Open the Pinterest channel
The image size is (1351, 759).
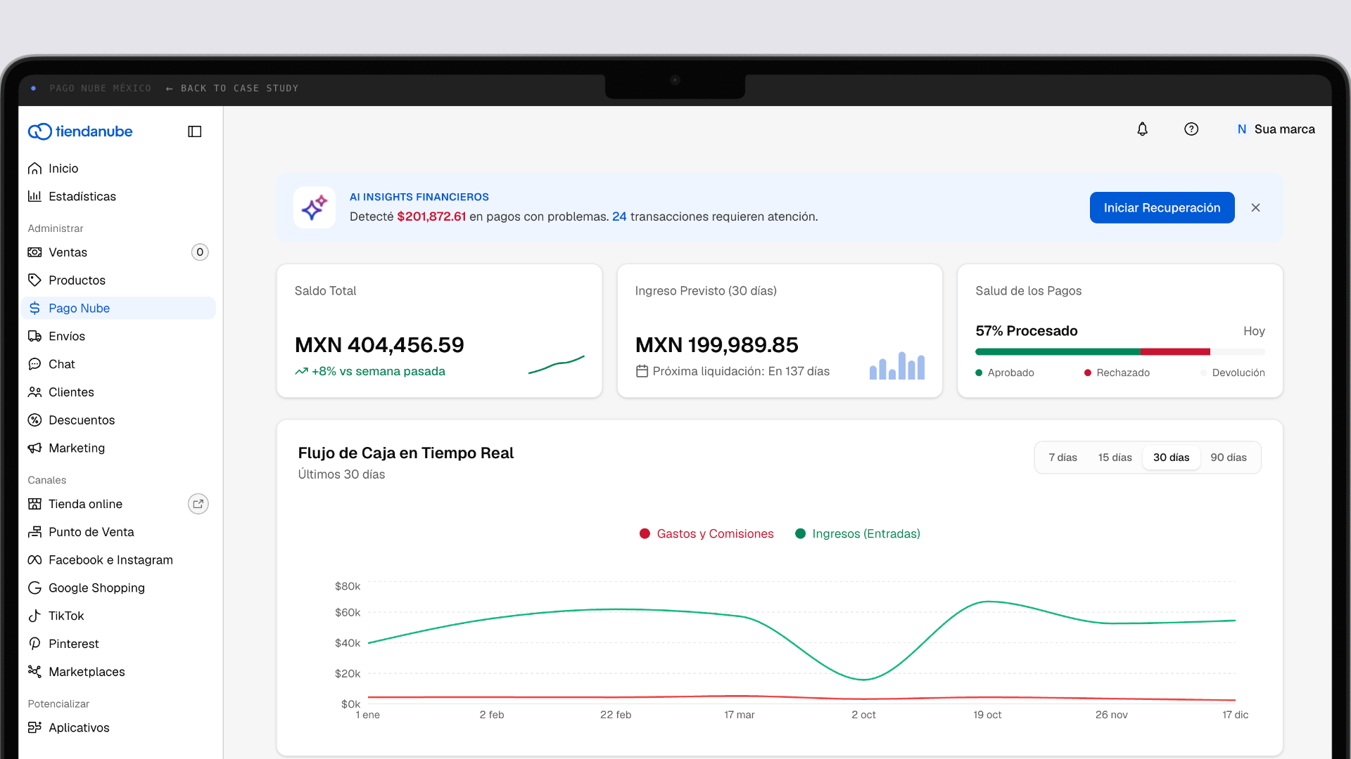[118, 644]
